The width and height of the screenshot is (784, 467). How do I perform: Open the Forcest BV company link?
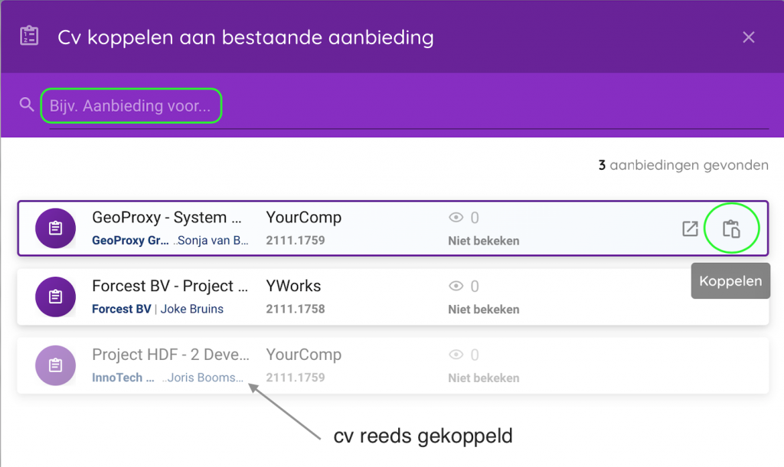122,310
